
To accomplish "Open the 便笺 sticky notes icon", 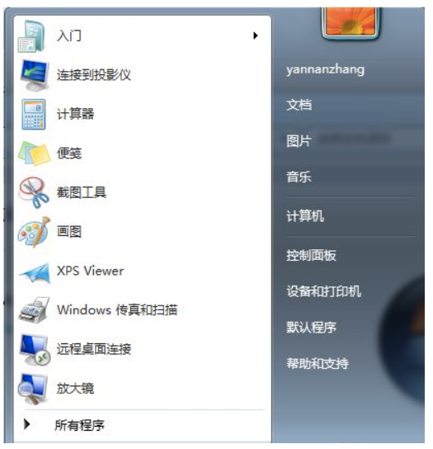I will click(x=34, y=154).
